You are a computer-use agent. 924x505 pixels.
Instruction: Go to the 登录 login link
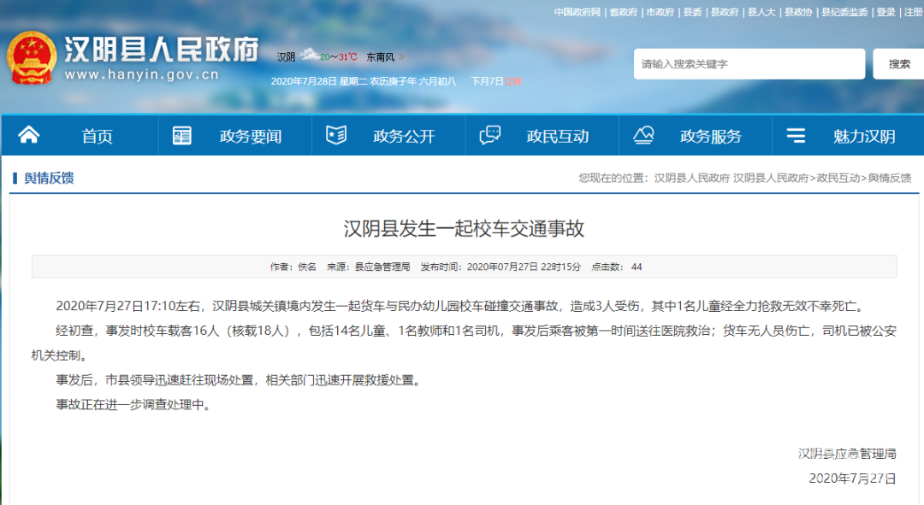pyautogui.click(x=885, y=12)
